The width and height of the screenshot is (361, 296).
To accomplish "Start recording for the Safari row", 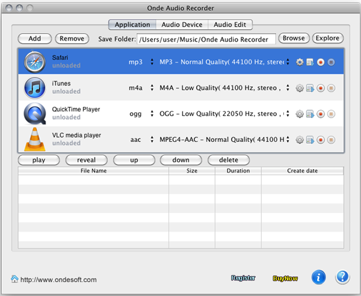I will [x=321, y=62].
